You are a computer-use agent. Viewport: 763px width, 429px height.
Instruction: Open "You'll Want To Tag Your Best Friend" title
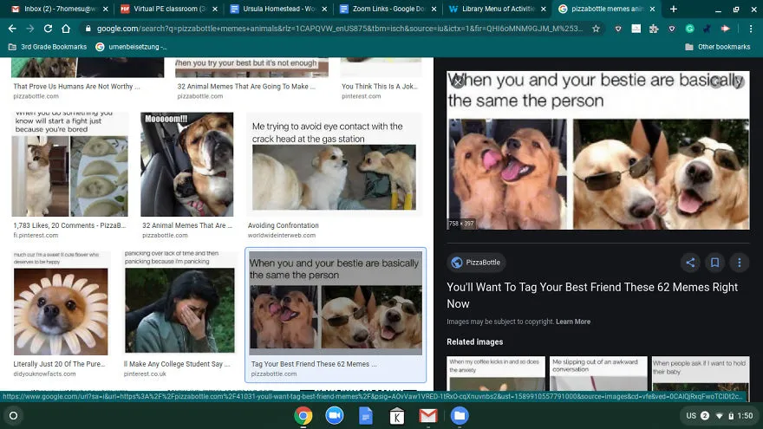592,296
